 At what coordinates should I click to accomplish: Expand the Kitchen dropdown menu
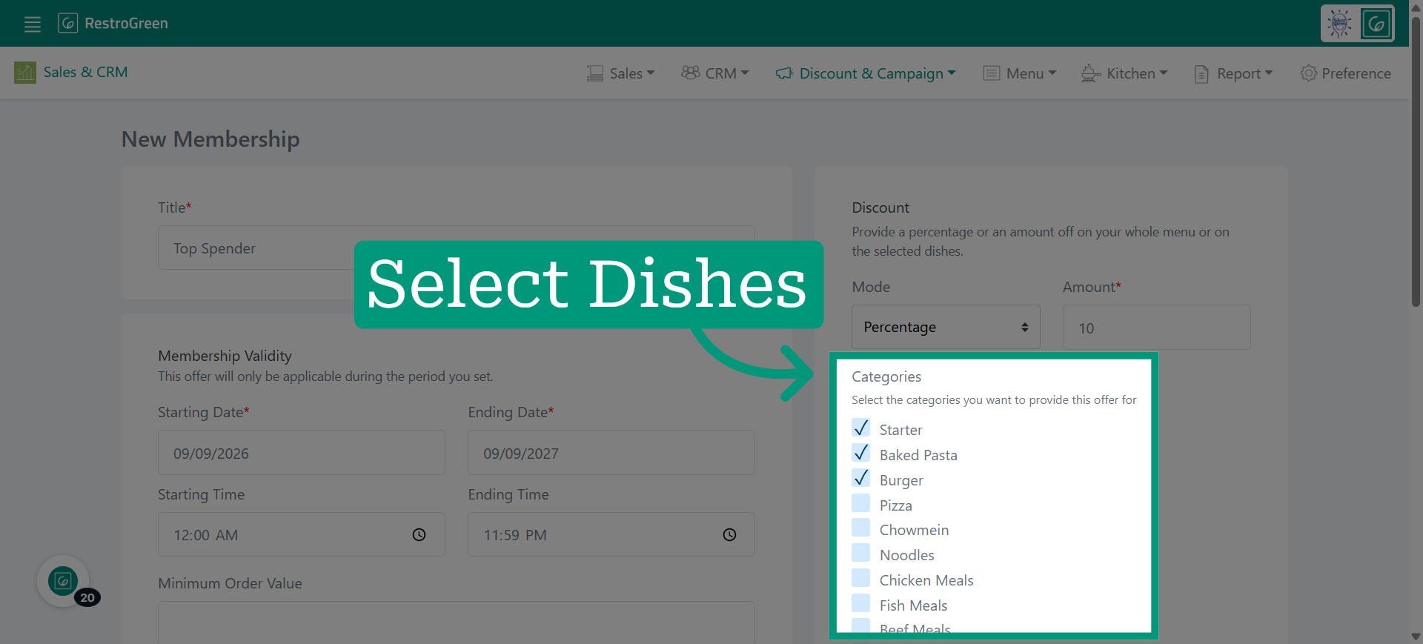[1124, 73]
